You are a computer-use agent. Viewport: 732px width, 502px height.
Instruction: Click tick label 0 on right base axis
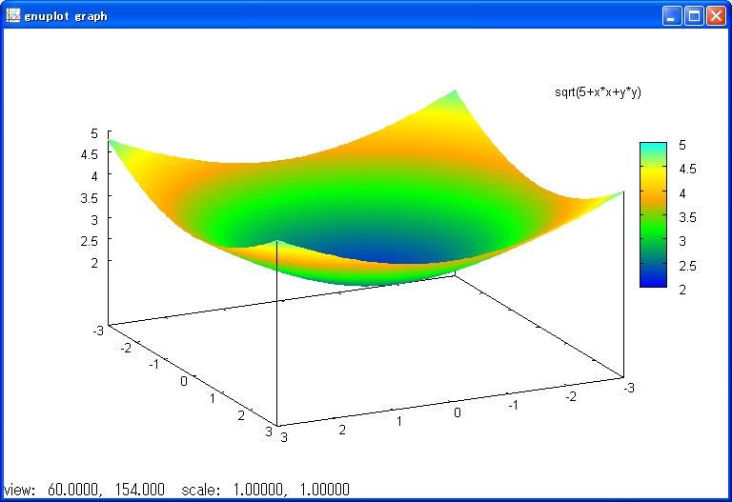[x=457, y=412]
